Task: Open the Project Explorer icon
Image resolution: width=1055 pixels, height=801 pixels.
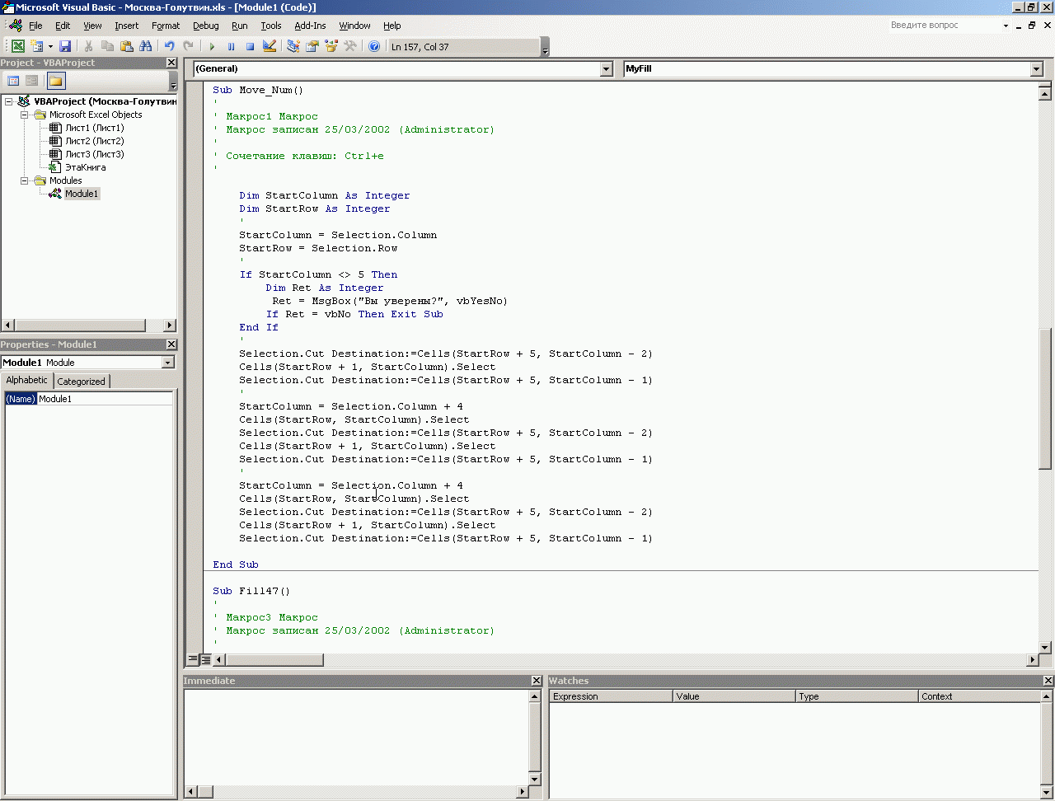Action: click(293, 46)
